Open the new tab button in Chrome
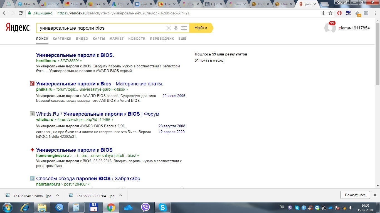Image resolution: width=380 pixels, height=213 pixels. click(324, 4)
